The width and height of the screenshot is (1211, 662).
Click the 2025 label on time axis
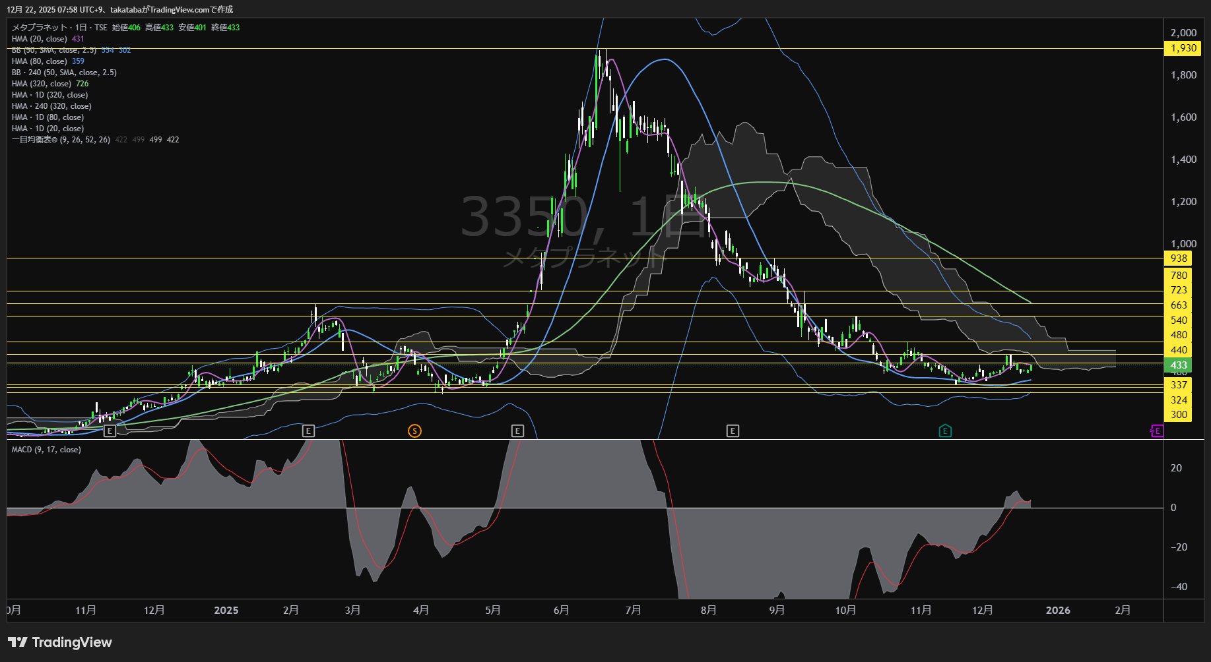pos(226,611)
